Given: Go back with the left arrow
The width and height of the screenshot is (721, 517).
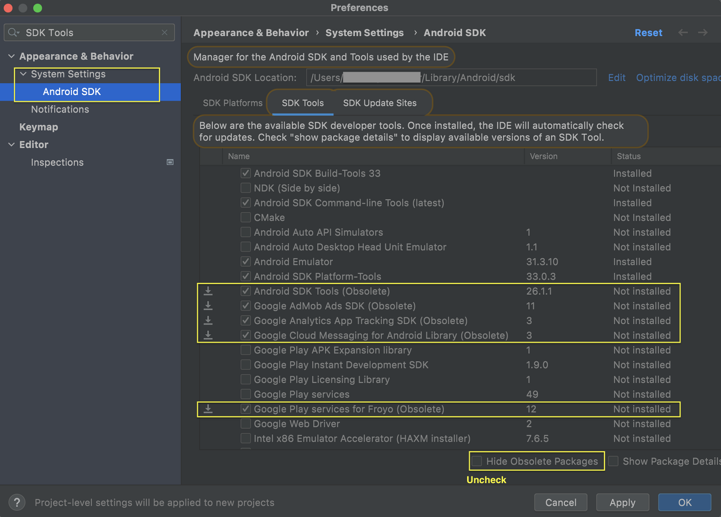Looking at the screenshot, I should point(683,33).
